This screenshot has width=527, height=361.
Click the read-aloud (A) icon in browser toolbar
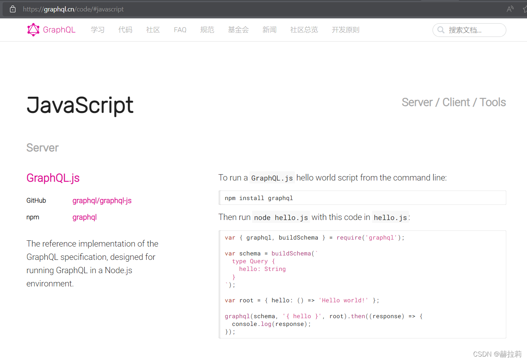click(510, 9)
